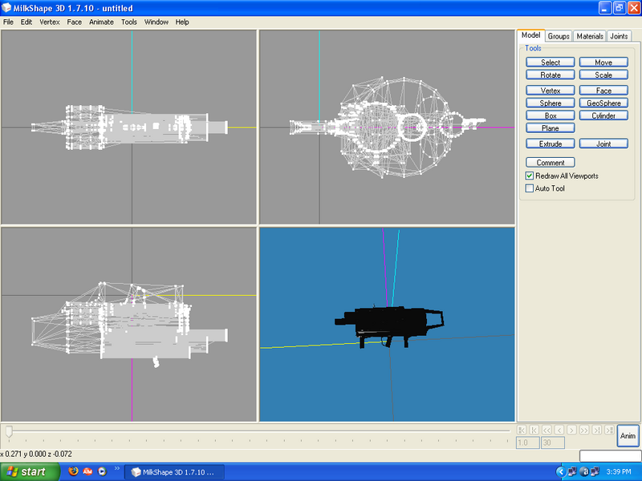Open the Animate menu

[x=101, y=22]
